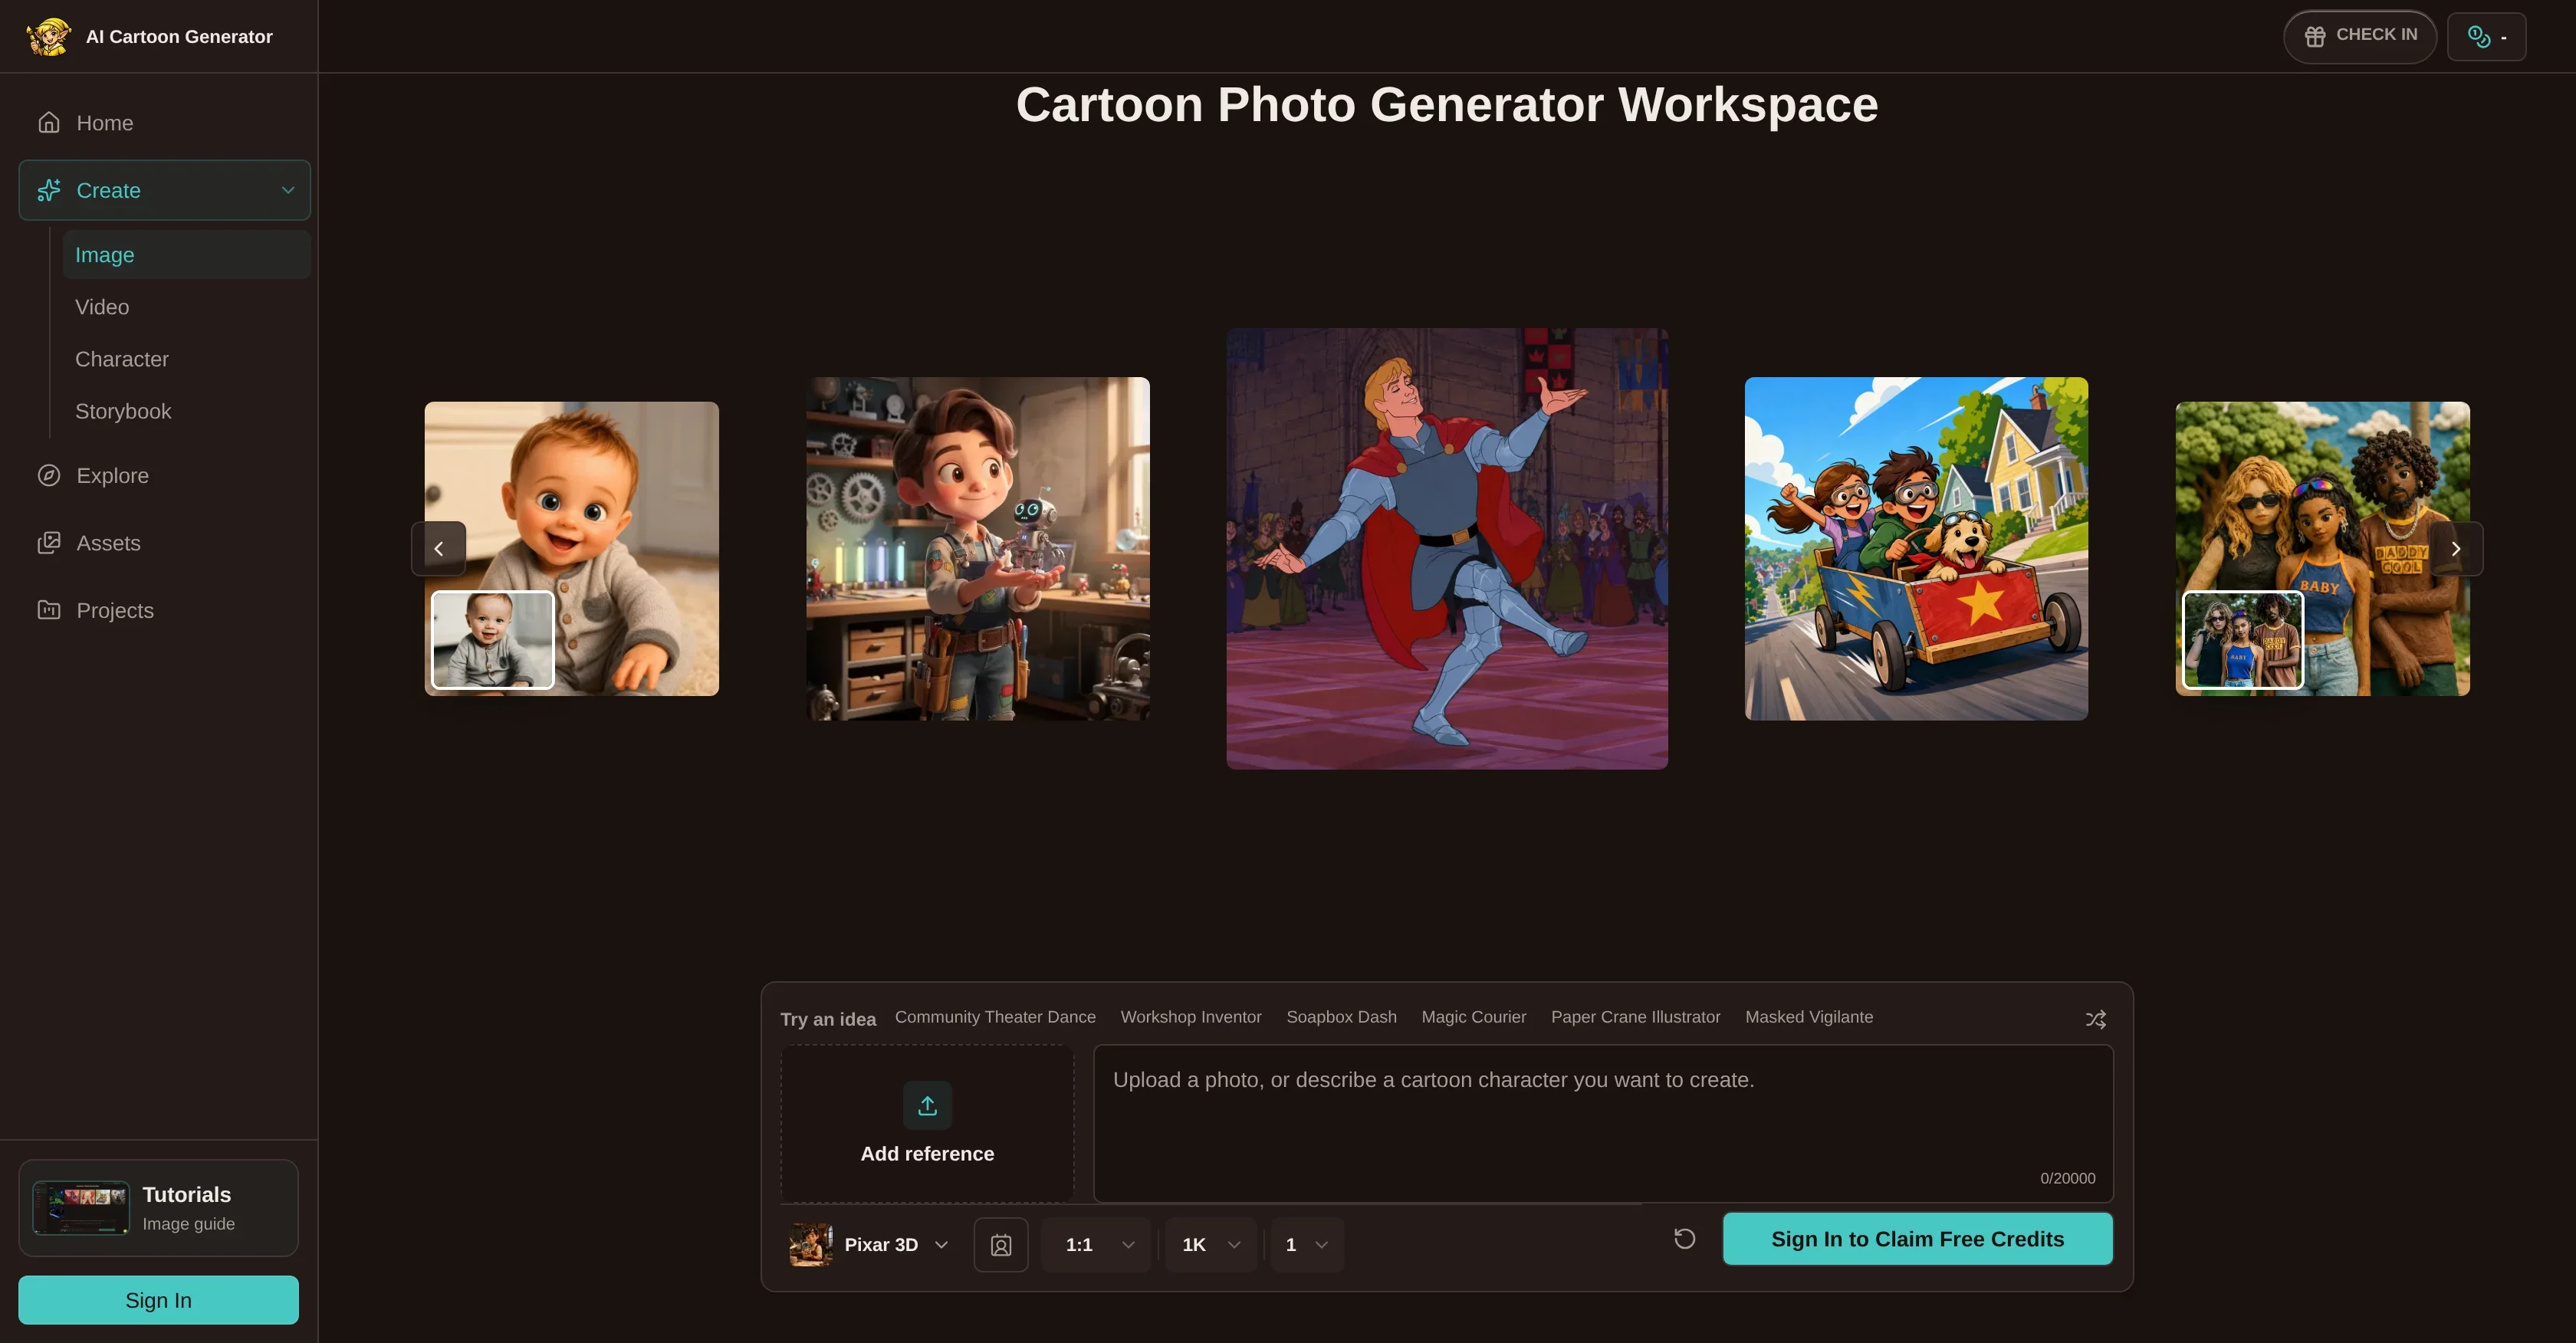Reset settings with the circular arrow icon

1685,1239
